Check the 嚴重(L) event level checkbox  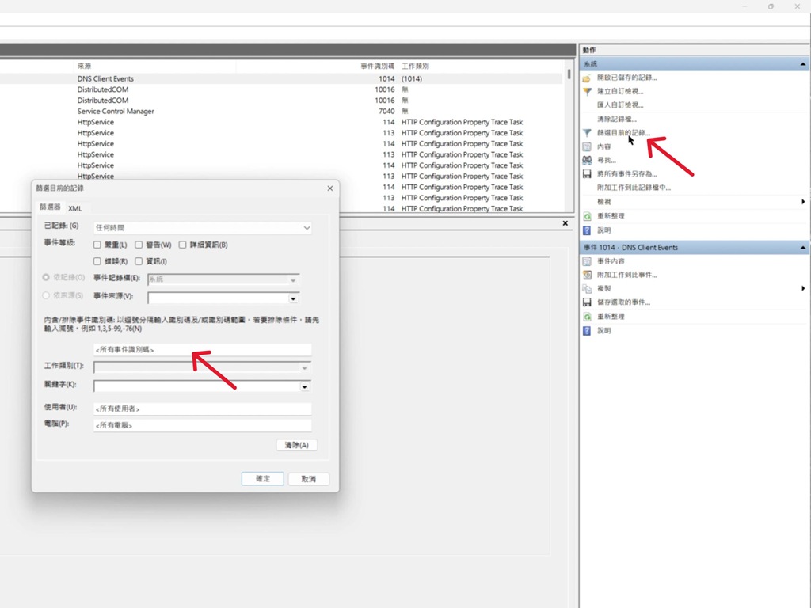(x=97, y=245)
